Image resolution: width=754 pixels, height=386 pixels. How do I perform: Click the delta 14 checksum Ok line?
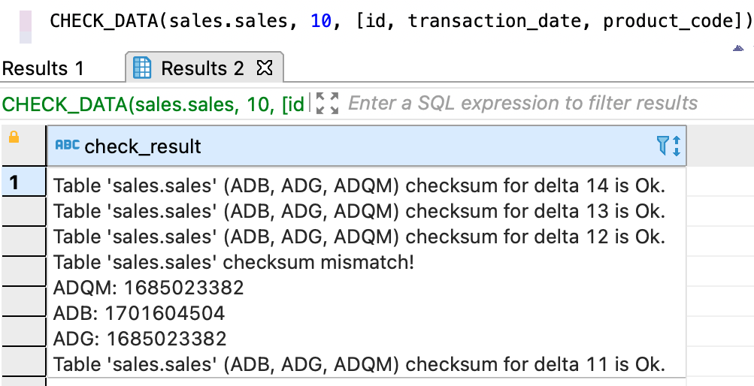[359, 185]
